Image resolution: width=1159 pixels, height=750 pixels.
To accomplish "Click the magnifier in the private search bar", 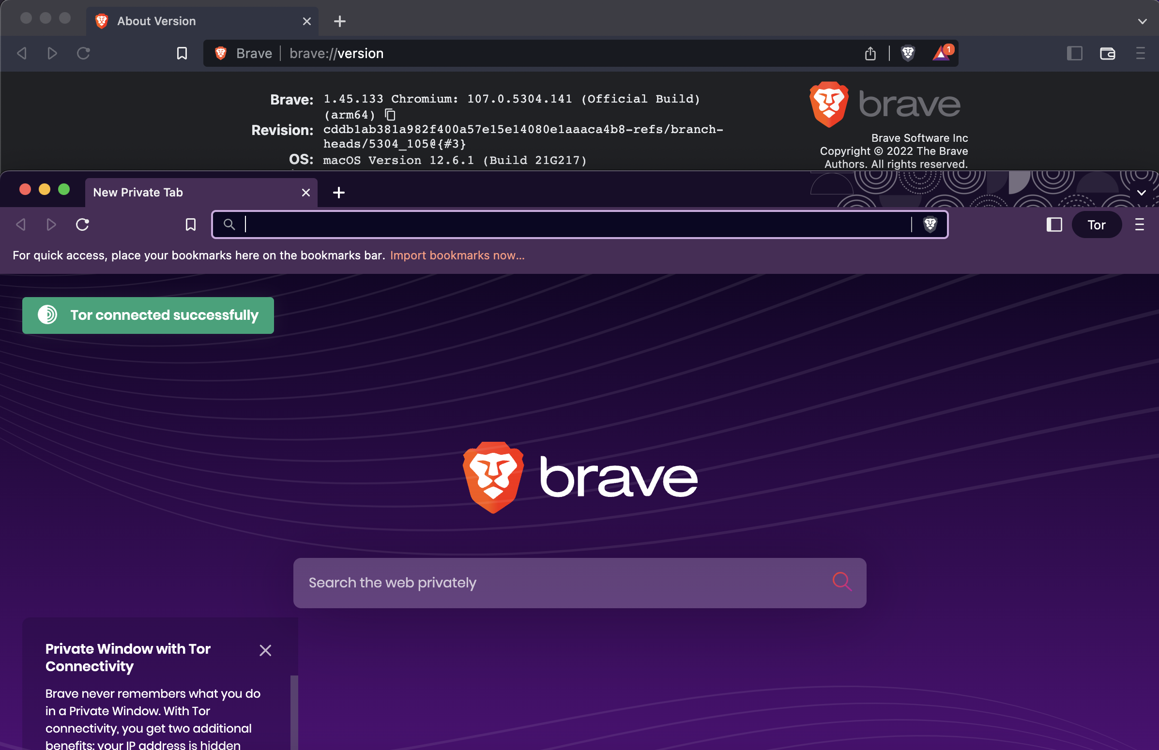I will pyautogui.click(x=842, y=583).
